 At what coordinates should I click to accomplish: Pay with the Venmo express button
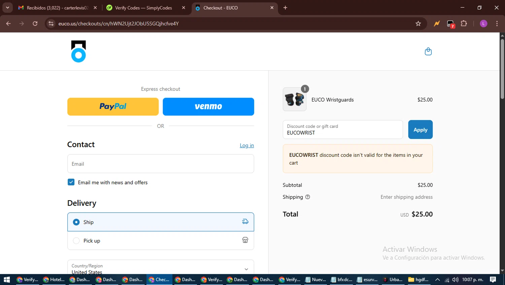[x=208, y=107]
